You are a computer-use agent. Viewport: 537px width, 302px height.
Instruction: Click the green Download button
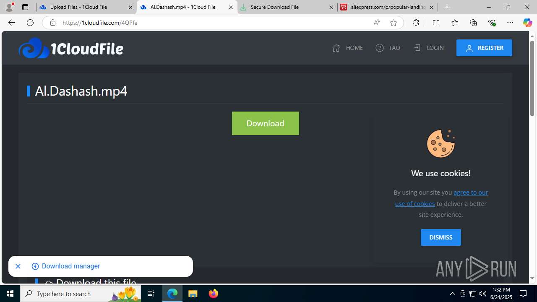(266, 123)
